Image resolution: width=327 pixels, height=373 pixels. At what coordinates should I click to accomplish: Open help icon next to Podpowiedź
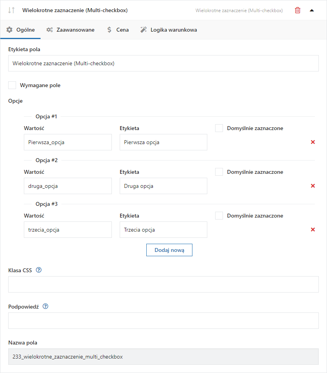pyautogui.click(x=45, y=306)
